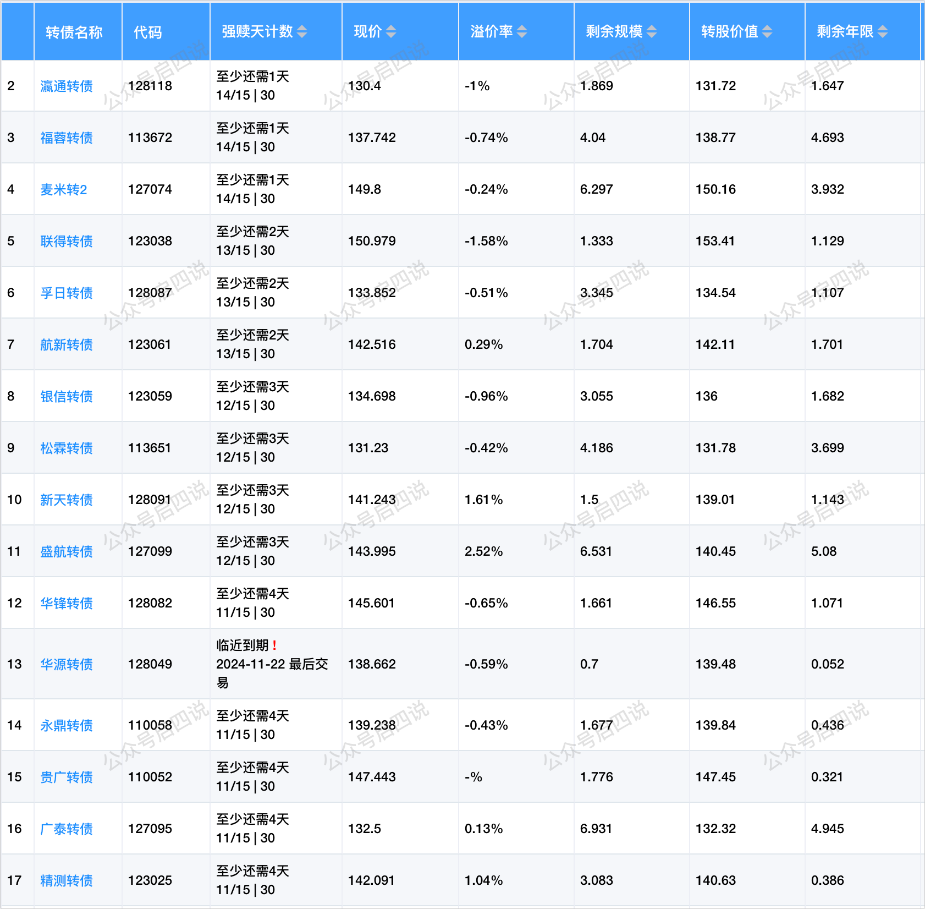Viewport: 925px width, 909px height.
Task: Open the 航新转债 link
Action: (x=67, y=345)
